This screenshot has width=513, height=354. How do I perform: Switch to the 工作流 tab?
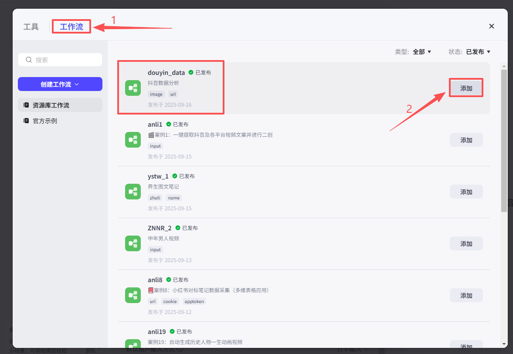point(71,27)
